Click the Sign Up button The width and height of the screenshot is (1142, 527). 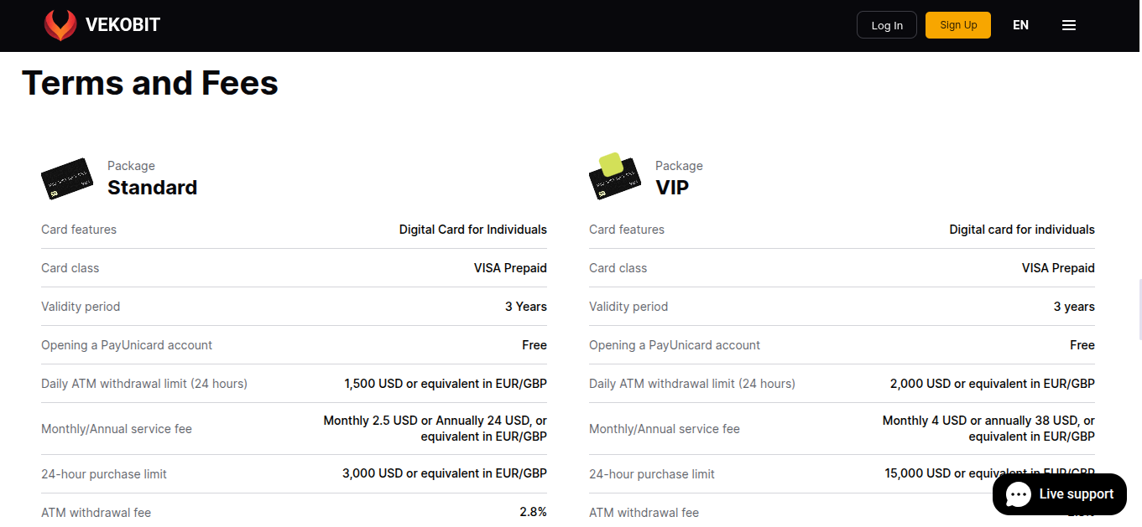click(958, 25)
